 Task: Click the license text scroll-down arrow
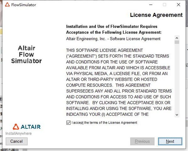(177, 115)
